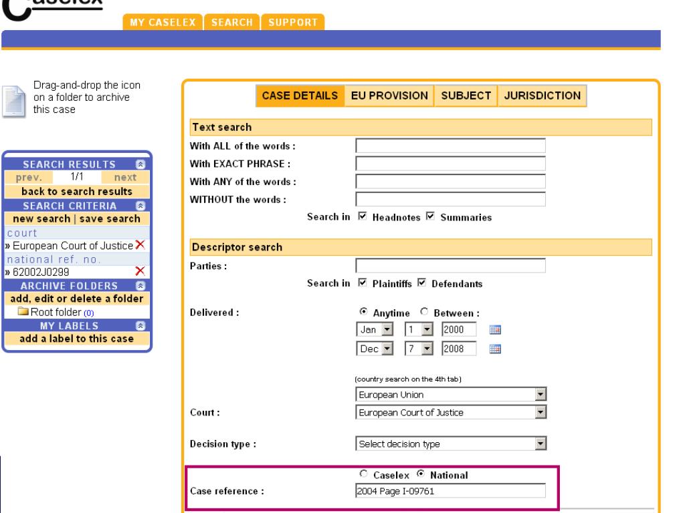Click add, edit or delete a folder

pos(77,299)
